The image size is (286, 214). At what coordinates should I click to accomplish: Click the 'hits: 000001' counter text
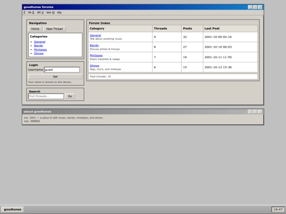click(32, 121)
